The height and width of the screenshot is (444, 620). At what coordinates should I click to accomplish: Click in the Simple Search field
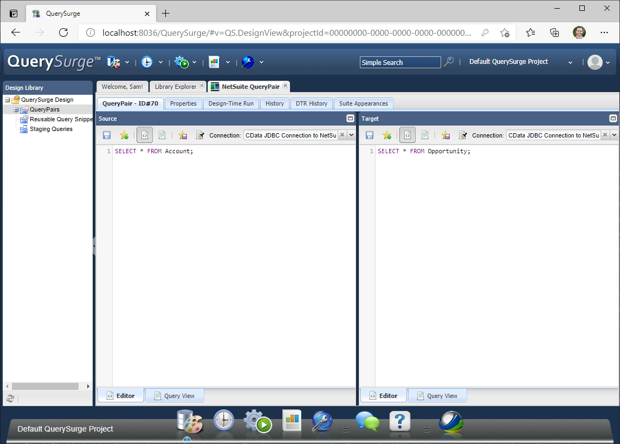pos(400,62)
